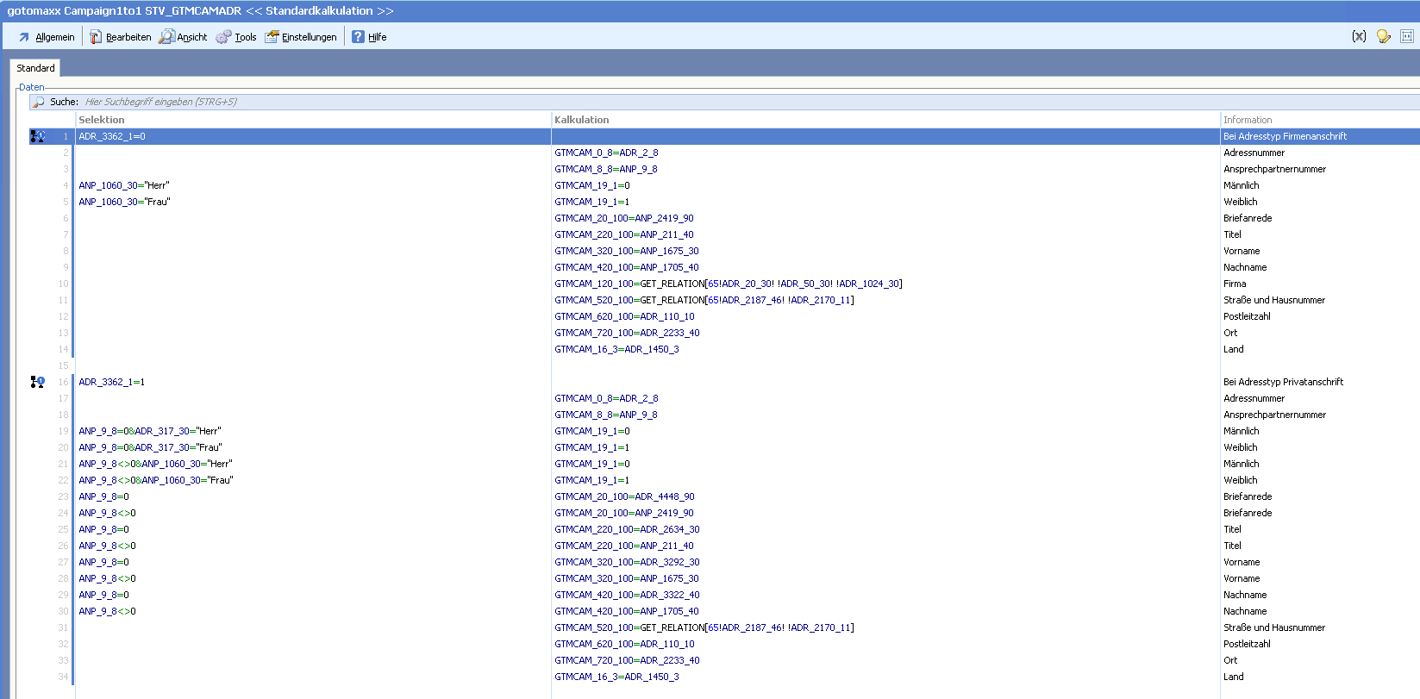Screen dimensions: 1420x699
Task: Select the row labeled Bei Adresstyp Privatanschrift
Action: [x=1283, y=382]
